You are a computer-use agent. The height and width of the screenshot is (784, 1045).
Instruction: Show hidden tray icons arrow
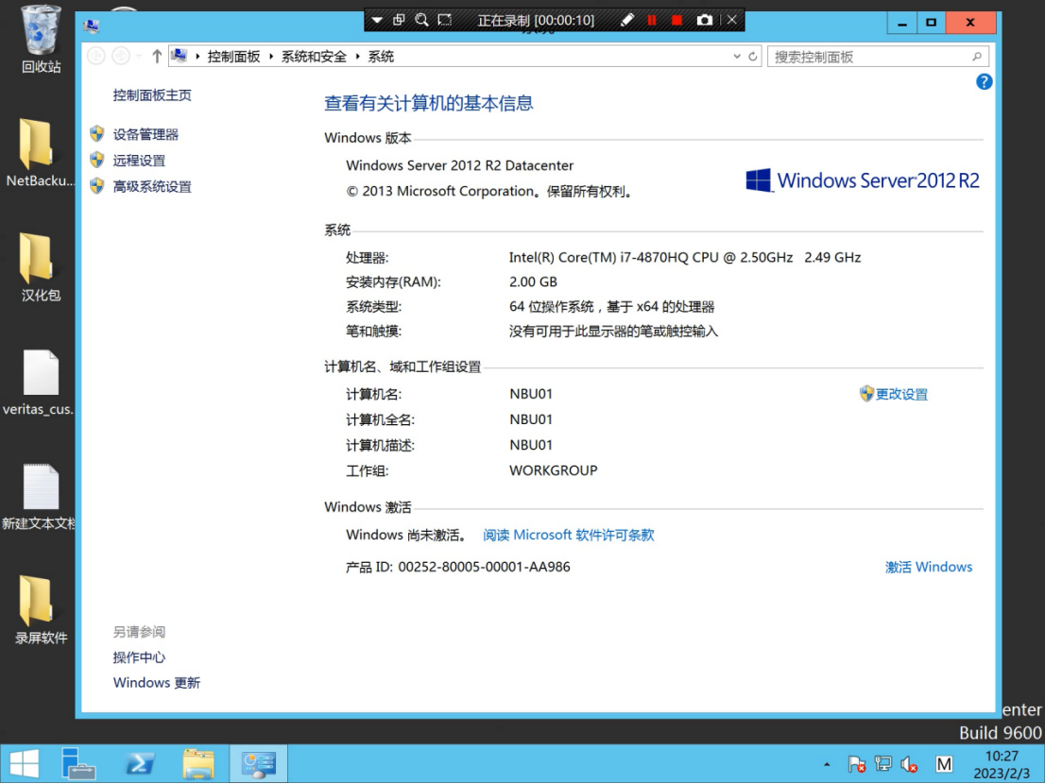tap(827, 764)
